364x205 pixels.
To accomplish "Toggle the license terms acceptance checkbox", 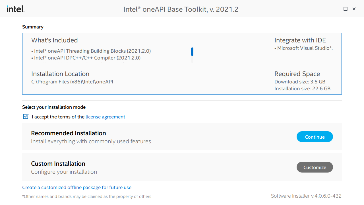I will [x=26, y=116].
